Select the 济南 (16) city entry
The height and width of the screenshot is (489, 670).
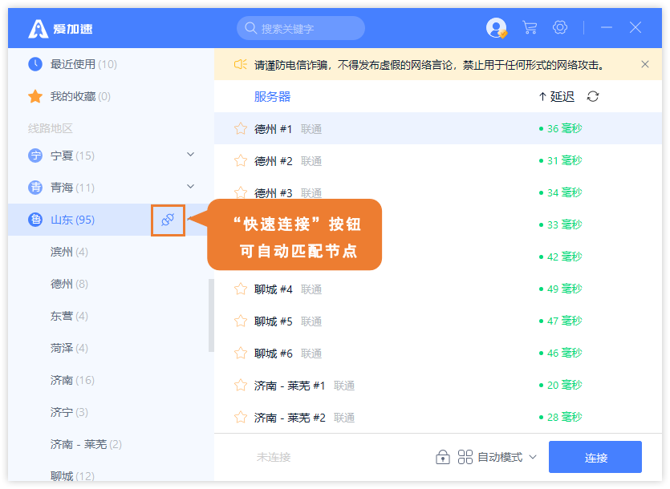click(72, 380)
